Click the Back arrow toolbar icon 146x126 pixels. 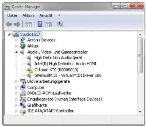click(x=9, y=24)
